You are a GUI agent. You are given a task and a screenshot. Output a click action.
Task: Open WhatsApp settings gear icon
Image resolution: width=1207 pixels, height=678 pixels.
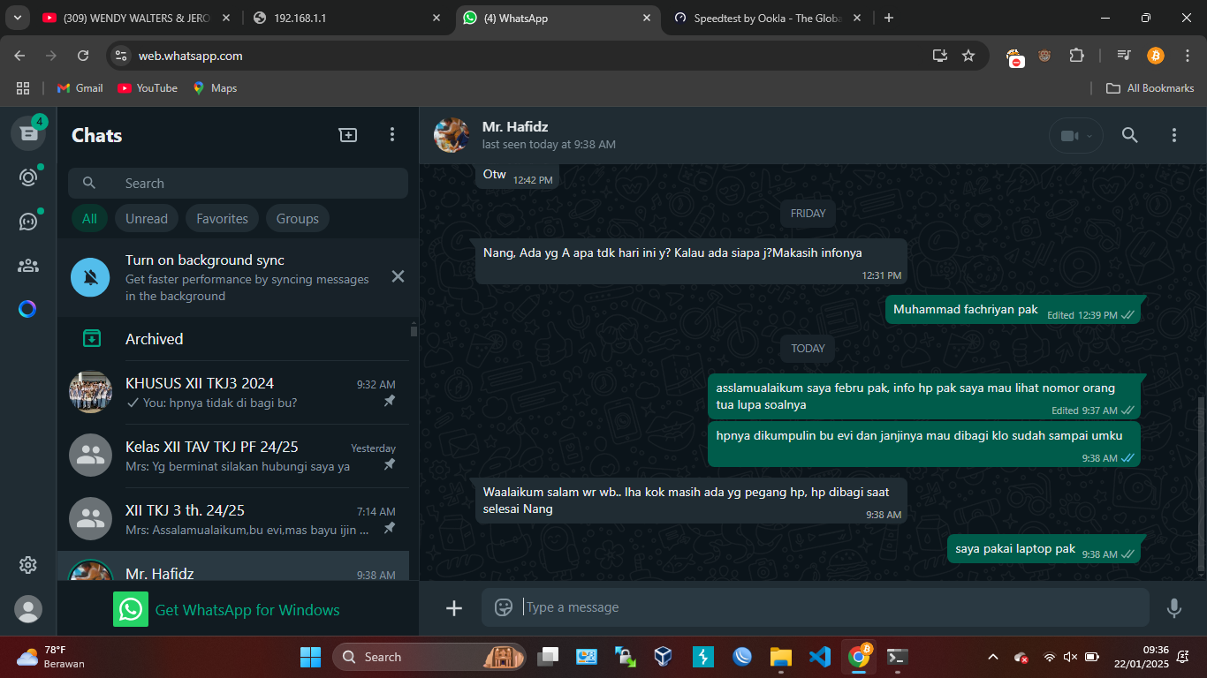(28, 565)
